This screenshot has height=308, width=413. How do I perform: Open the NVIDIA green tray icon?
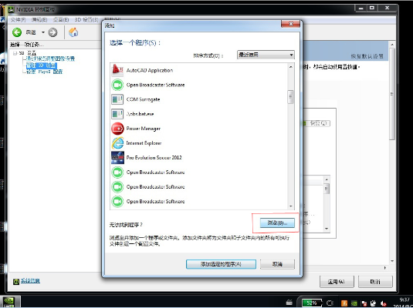pyautogui.click(x=354, y=303)
